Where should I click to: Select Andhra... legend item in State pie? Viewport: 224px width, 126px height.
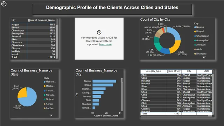(x=50, y=108)
